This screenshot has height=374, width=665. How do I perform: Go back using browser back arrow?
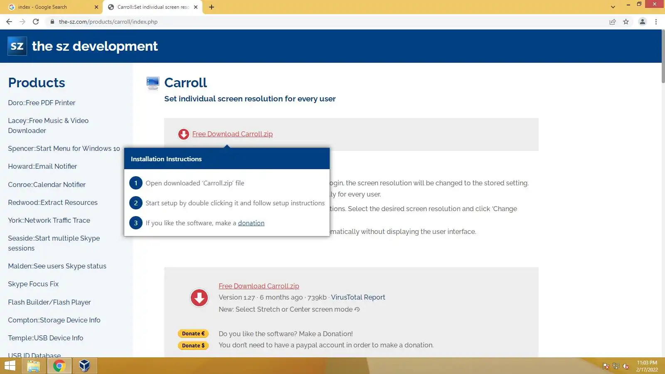[9, 22]
